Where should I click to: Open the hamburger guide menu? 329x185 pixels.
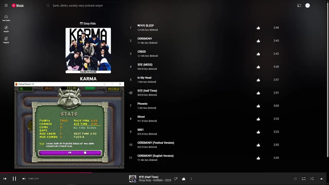click(6, 5)
